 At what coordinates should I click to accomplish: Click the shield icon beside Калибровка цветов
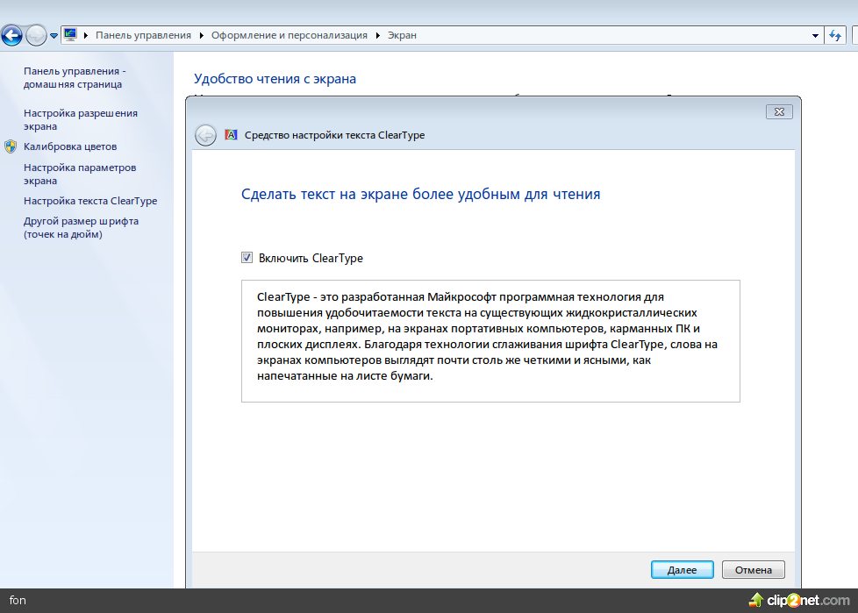[11, 146]
